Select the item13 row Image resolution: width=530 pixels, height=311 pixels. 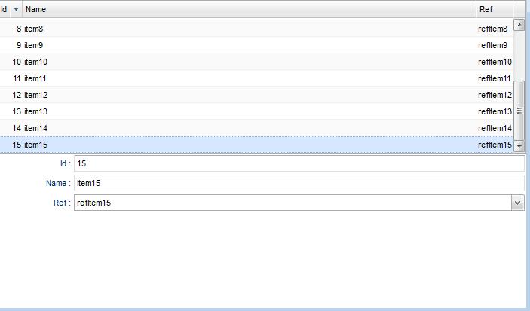256,111
